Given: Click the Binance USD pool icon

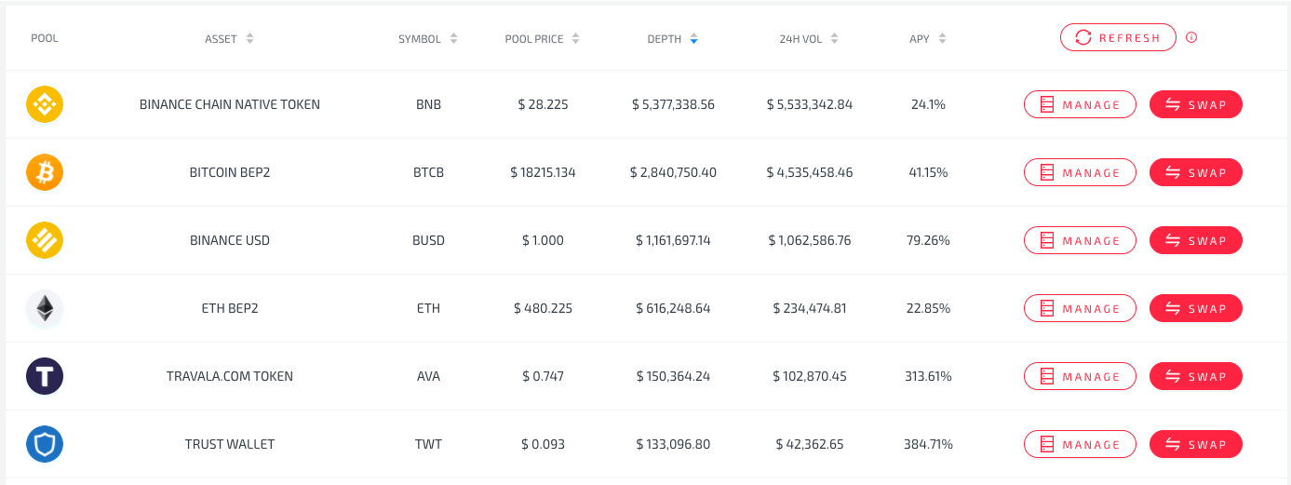Looking at the screenshot, I should [x=45, y=240].
